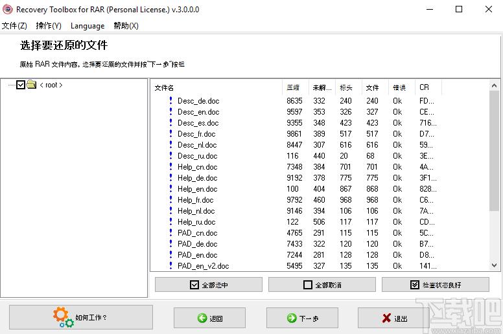Click compressed size 8635 in Desc_de.doc row

[x=294, y=101]
